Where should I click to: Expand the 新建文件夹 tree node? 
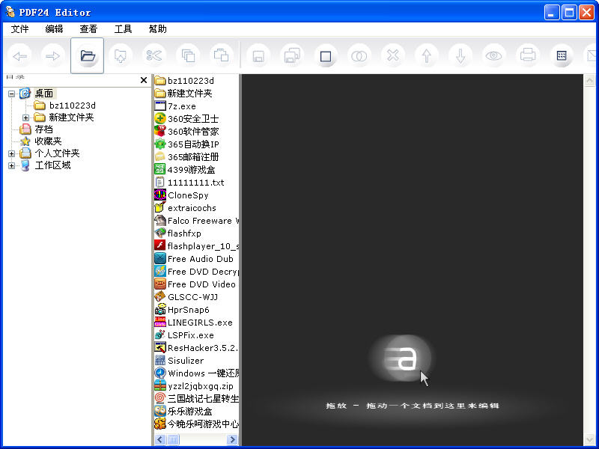point(25,117)
